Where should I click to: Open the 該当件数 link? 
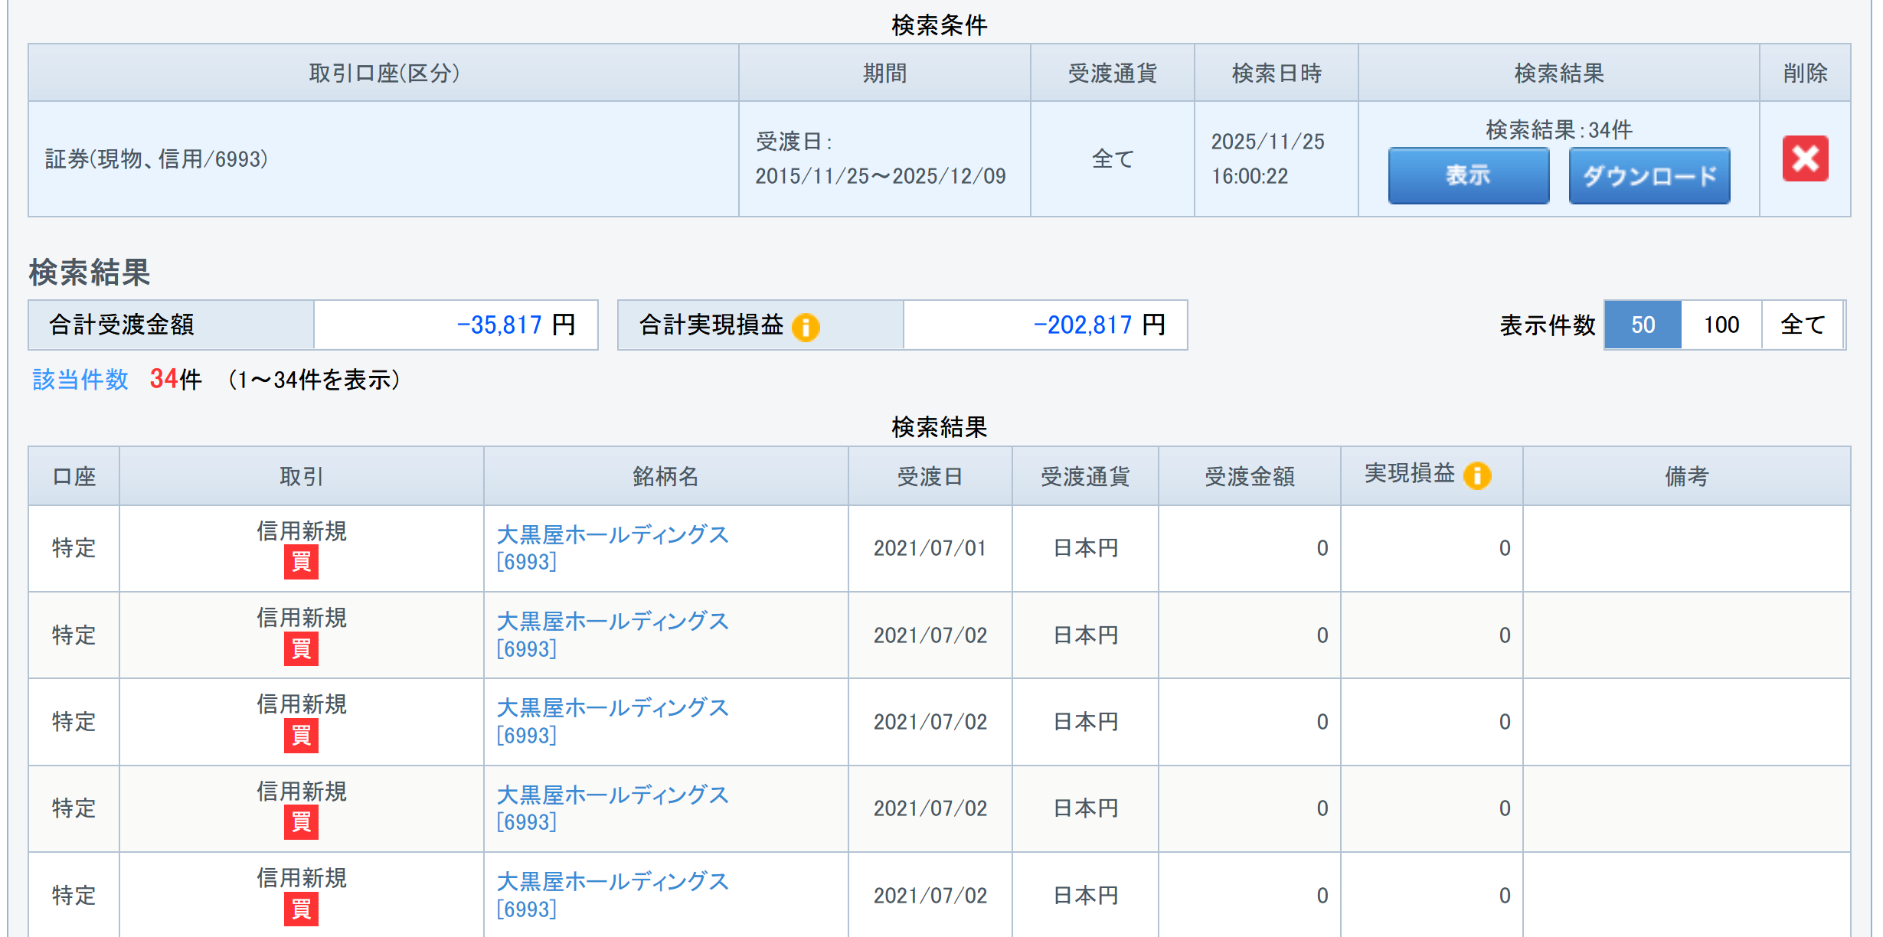(x=80, y=379)
